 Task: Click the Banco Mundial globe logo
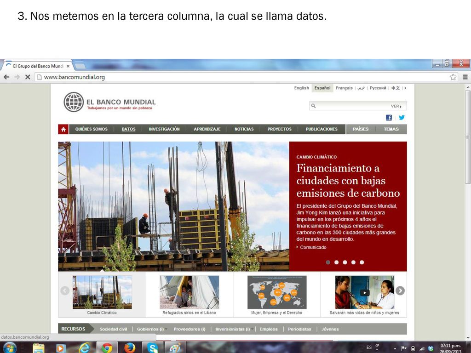point(74,102)
